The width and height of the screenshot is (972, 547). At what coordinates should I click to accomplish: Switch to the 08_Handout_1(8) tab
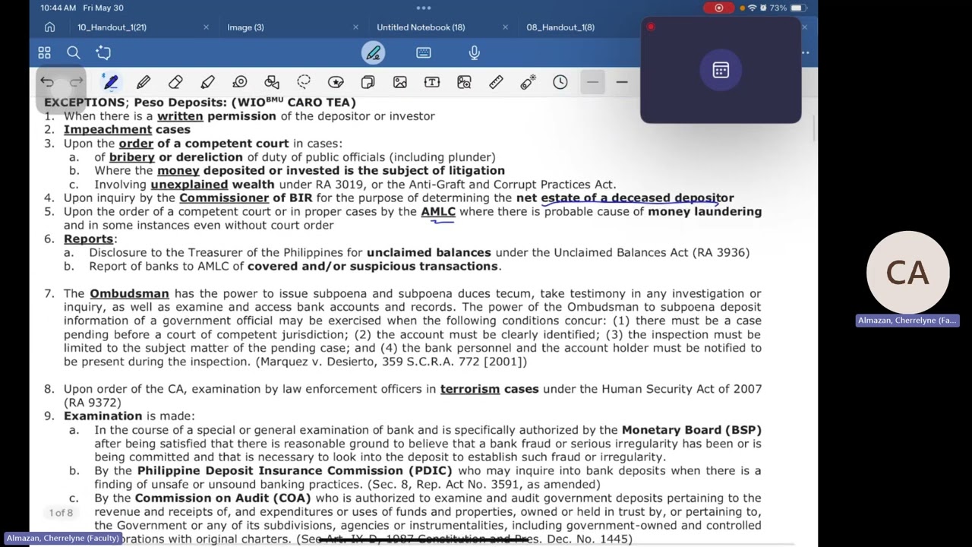tap(560, 27)
